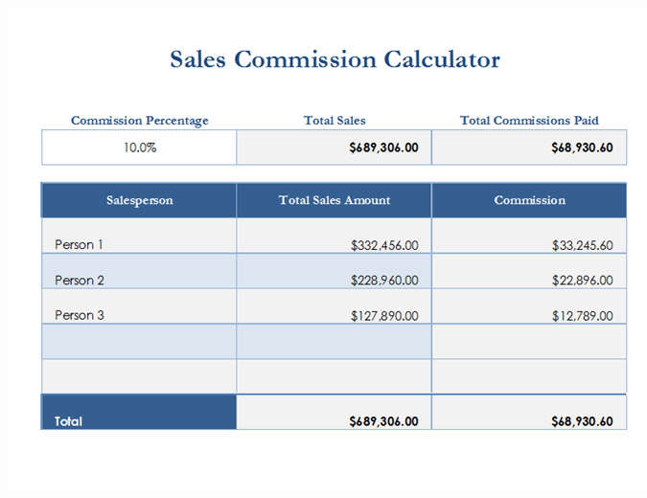This screenshot has width=647, height=498.
Task: Click the Commission column header
Action: [529, 200]
